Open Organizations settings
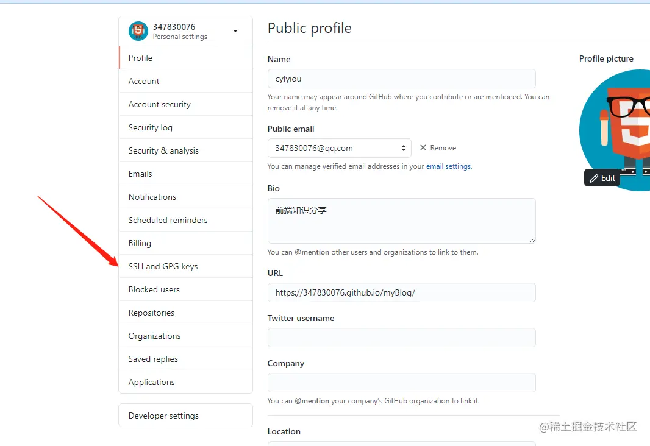The image size is (650, 446). 186,336
